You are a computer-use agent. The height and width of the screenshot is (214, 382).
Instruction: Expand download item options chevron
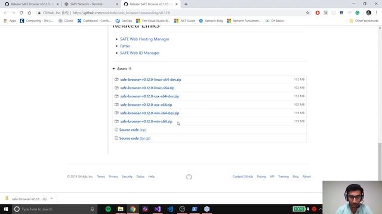point(51,199)
